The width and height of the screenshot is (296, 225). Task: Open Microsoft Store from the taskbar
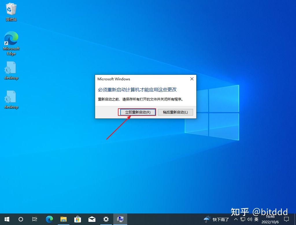coord(77,219)
